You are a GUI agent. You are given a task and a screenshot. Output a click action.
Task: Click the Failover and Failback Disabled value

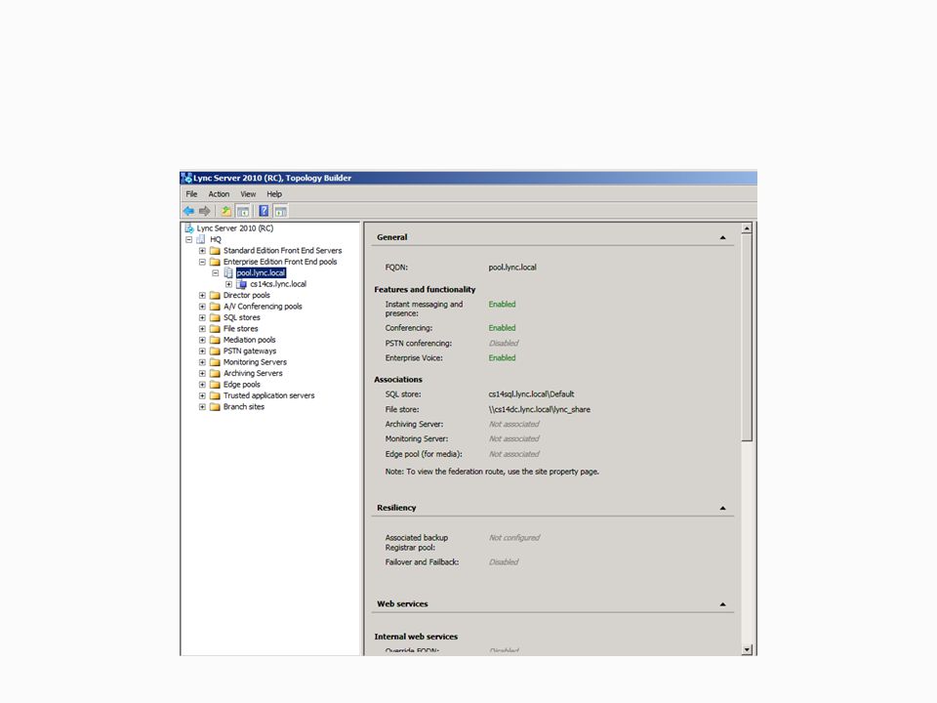(x=504, y=562)
